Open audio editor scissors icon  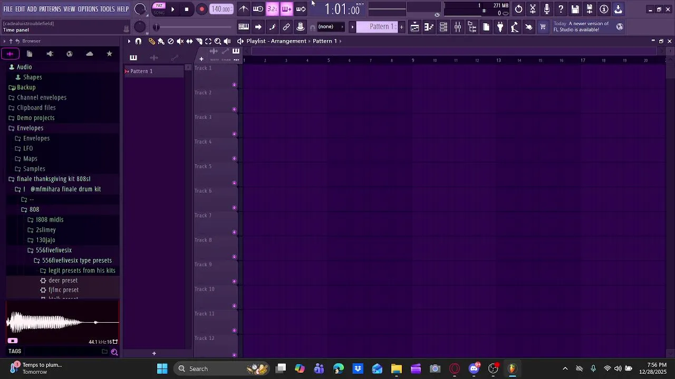(533, 9)
